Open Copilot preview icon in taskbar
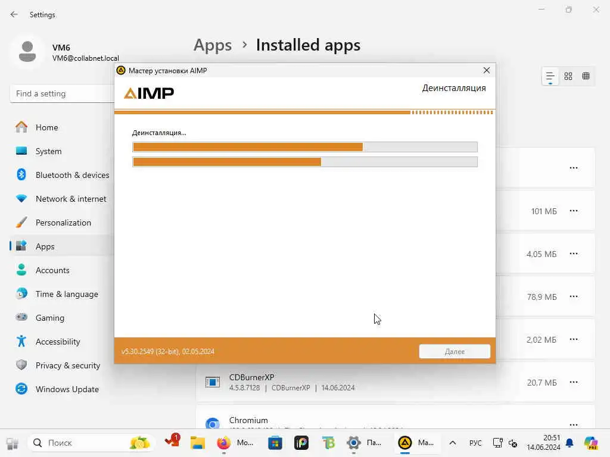This screenshot has height=457, width=610. 592,443
